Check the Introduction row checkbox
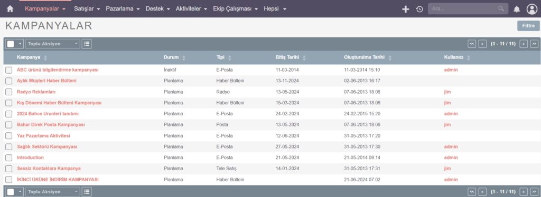The height and width of the screenshot is (197, 541). click(x=8, y=158)
